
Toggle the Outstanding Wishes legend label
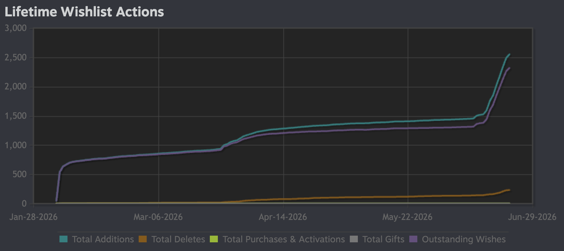(464, 239)
